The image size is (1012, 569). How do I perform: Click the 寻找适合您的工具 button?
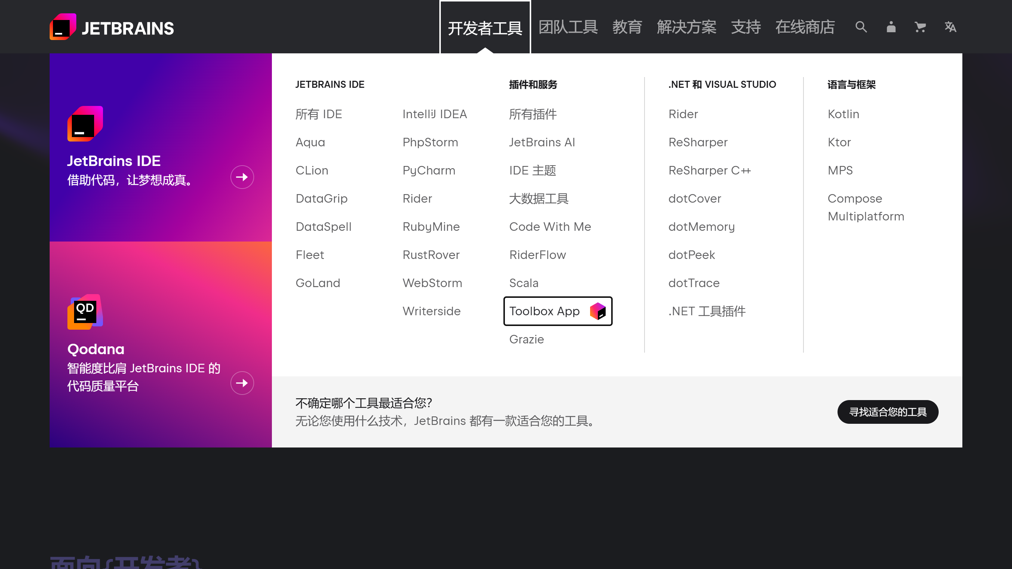click(x=888, y=412)
